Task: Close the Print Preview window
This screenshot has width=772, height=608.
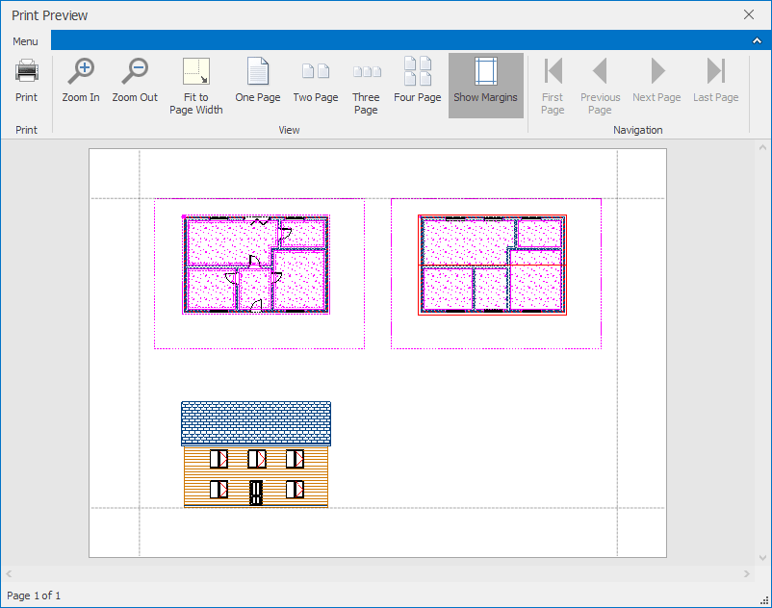Action: (749, 14)
